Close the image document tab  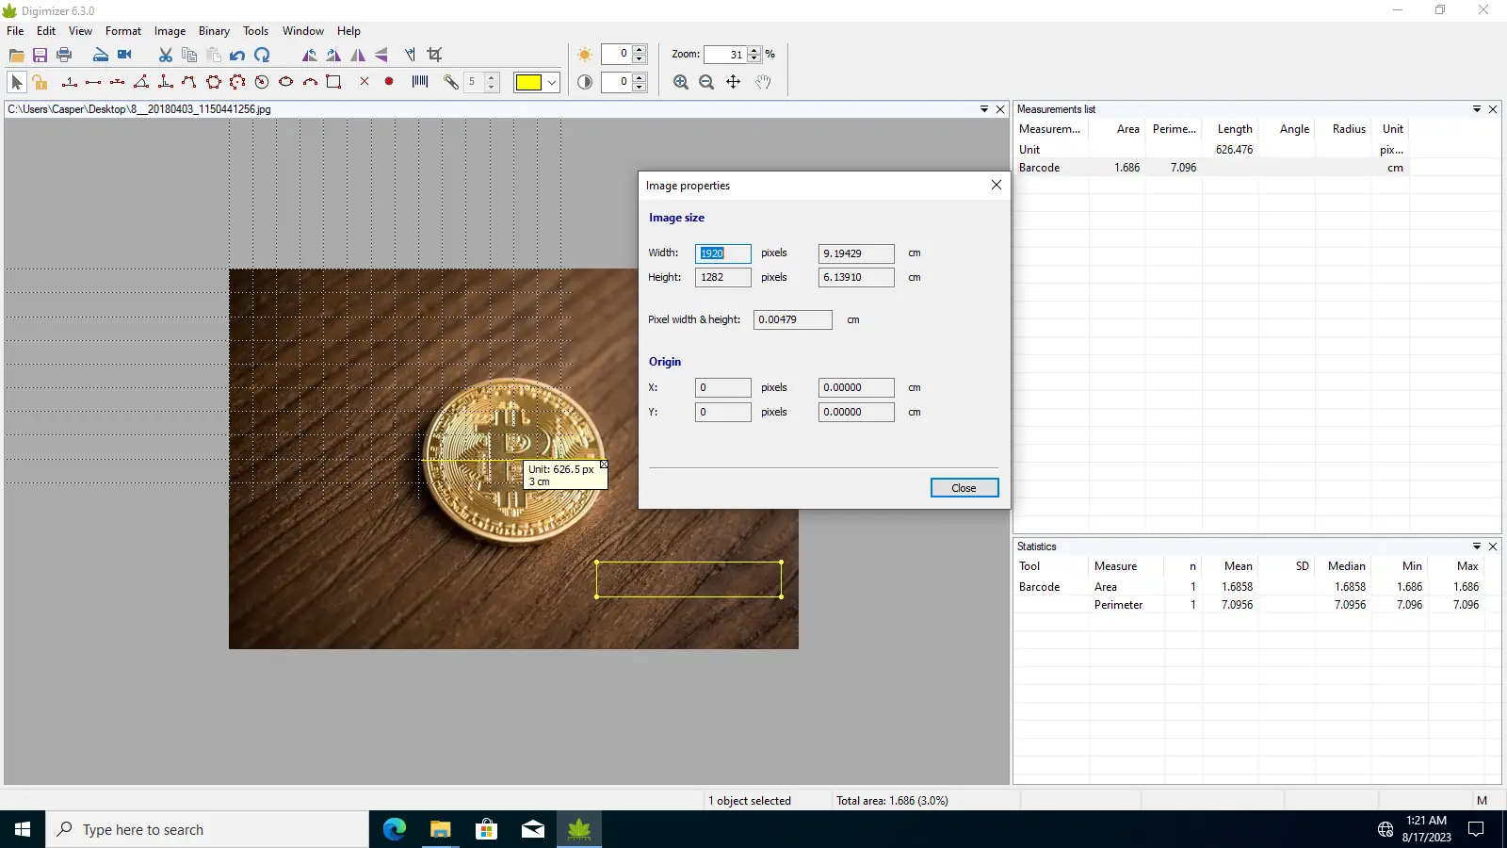(x=1000, y=109)
